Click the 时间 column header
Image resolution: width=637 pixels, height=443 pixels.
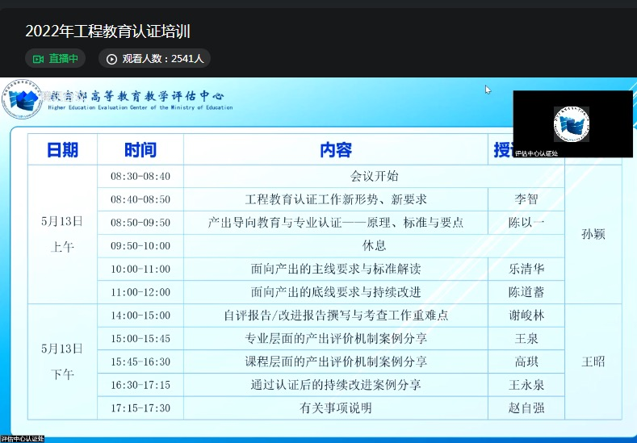[x=140, y=149]
